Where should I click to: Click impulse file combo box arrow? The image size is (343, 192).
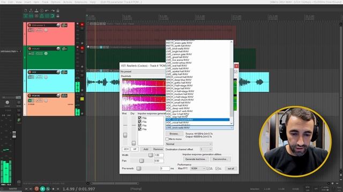click(232, 128)
